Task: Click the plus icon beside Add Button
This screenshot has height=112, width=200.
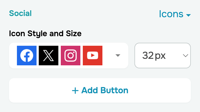Action: pos(75,90)
